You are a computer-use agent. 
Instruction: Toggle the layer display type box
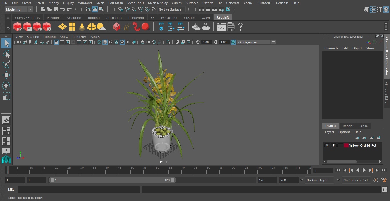click(x=340, y=145)
